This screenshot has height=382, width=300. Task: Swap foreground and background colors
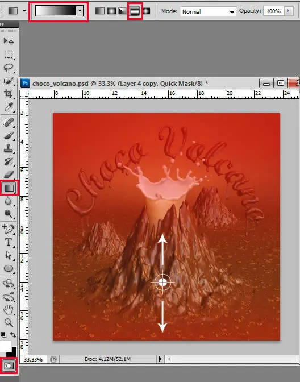tap(13, 335)
